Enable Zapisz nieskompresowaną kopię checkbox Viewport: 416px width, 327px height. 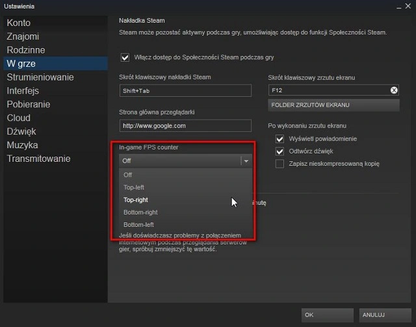click(280, 164)
